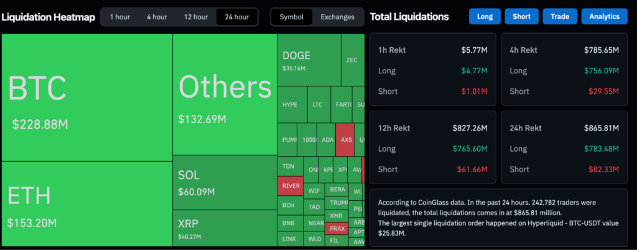Select the 1 hour timeframe
This screenshot has height=250, width=637.
(x=120, y=17)
